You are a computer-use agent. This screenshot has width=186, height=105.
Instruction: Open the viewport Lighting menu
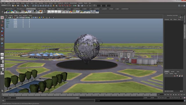(16, 15)
